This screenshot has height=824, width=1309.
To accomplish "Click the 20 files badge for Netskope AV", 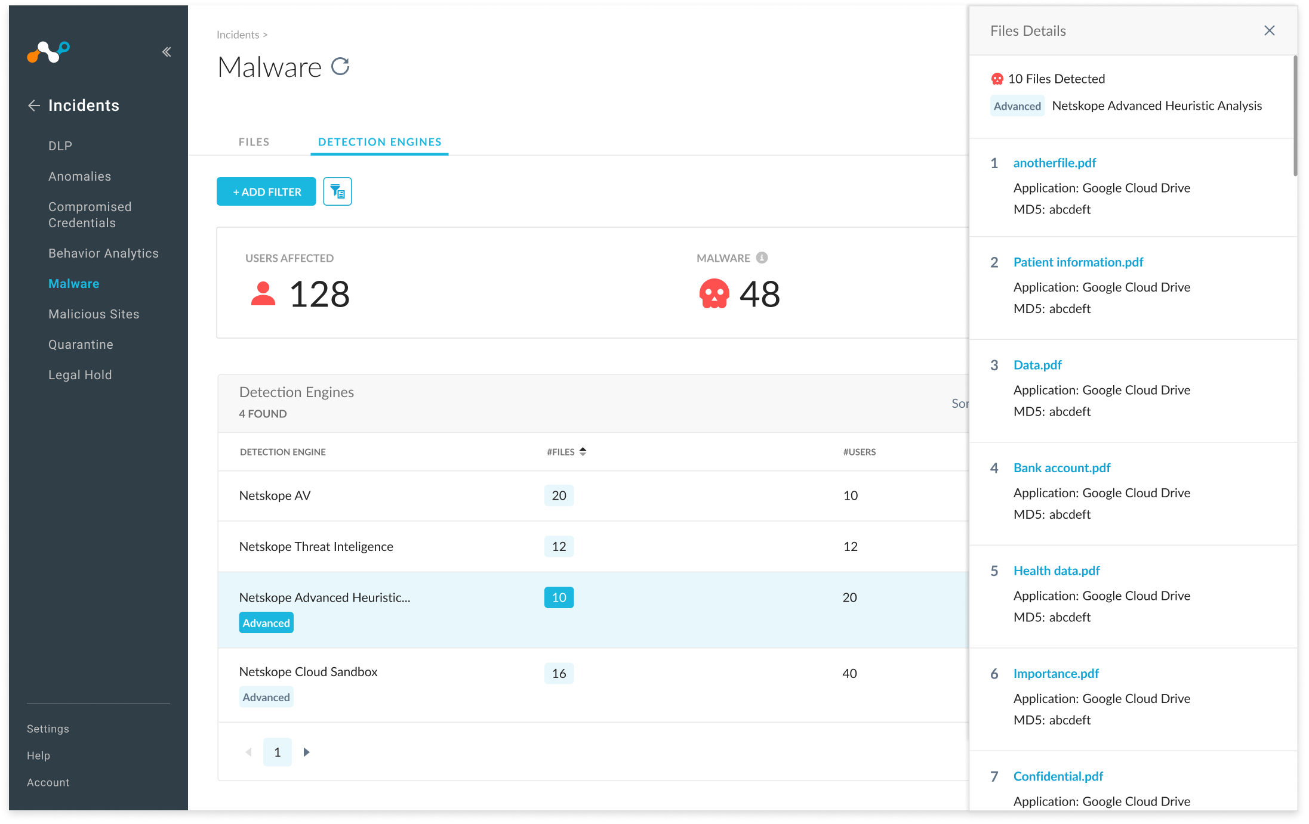I will pos(559,495).
